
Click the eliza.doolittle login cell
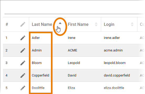pos(114,88)
